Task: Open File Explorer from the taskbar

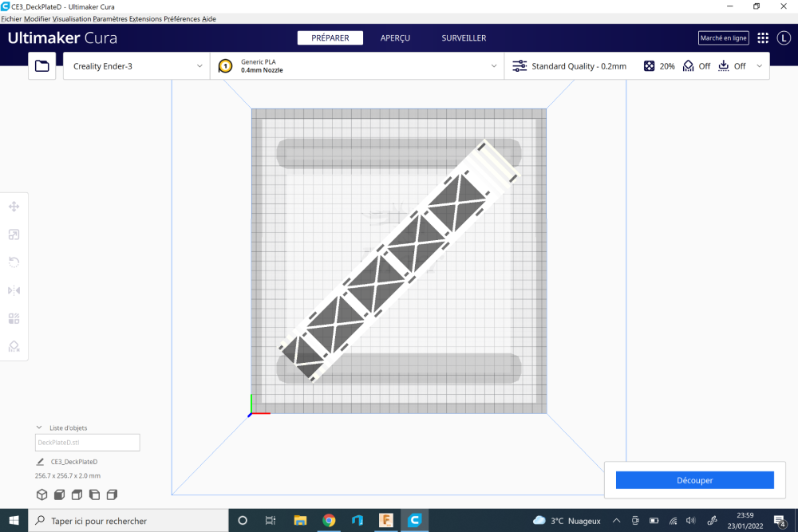Action: pyautogui.click(x=300, y=520)
